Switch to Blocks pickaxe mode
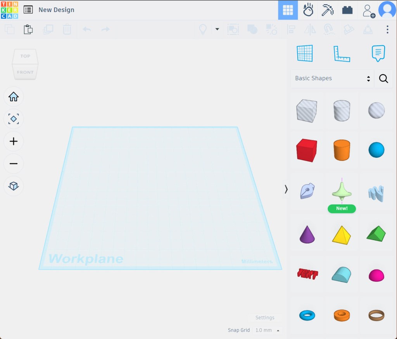 click(x=328, y=10)
